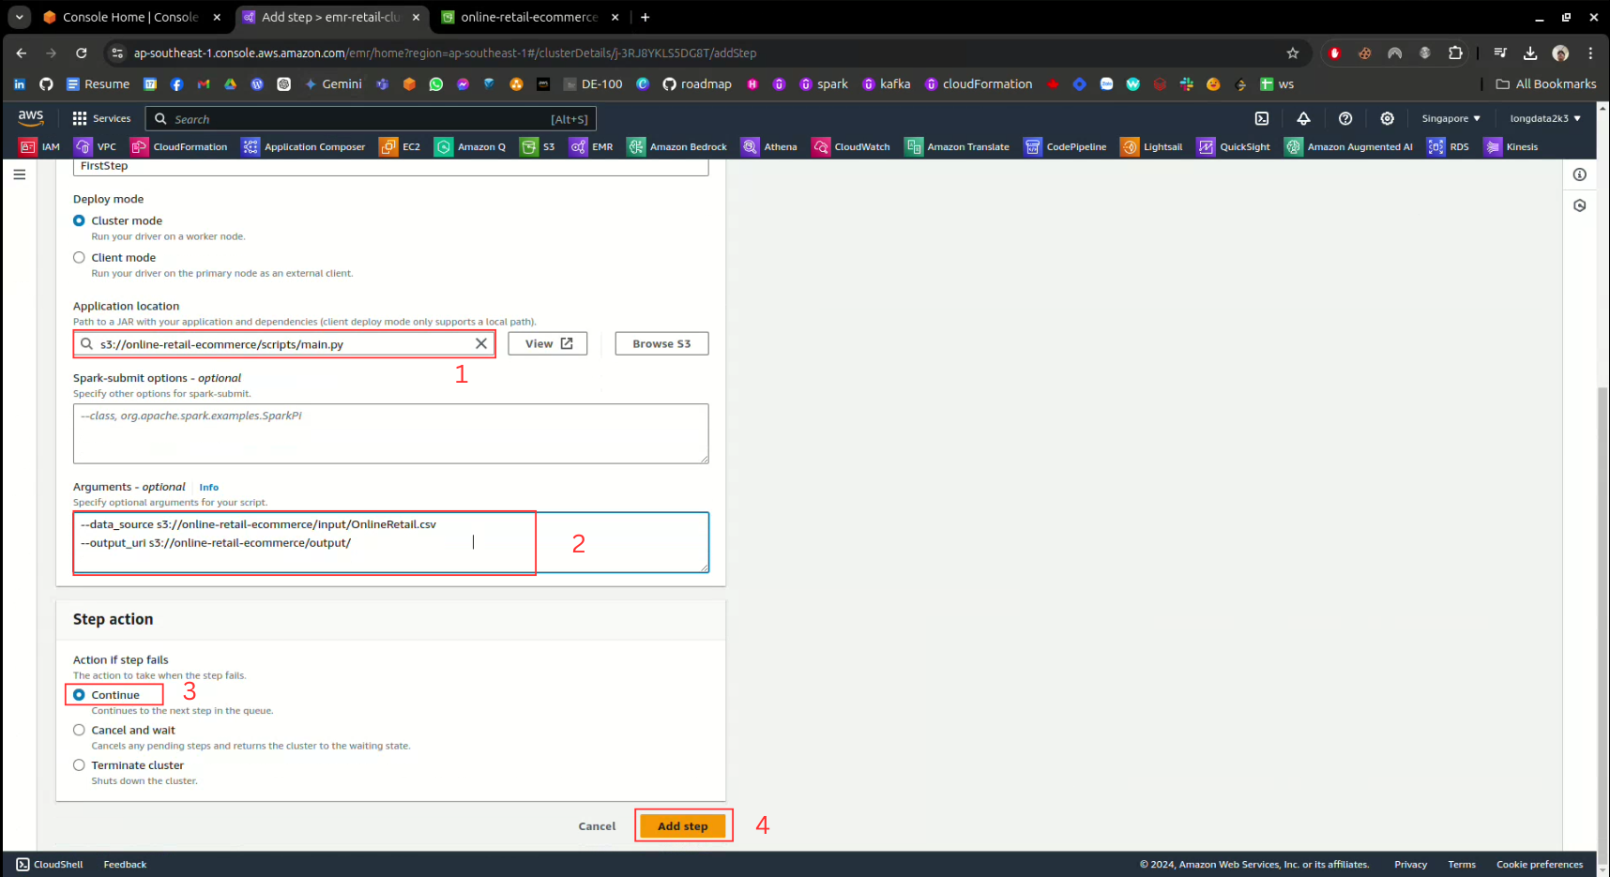Click the Browse S3 button
Image resolution: width=1610 pixels, height=877 pixels.
(x=661, y=344)
